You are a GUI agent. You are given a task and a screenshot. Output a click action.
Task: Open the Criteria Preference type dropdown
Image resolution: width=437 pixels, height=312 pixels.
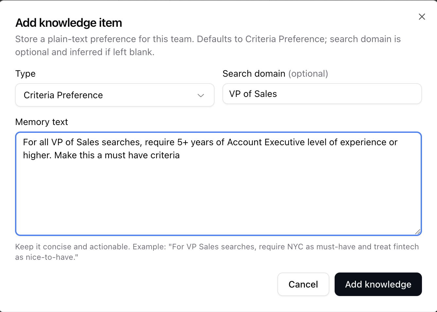[115, 95]
